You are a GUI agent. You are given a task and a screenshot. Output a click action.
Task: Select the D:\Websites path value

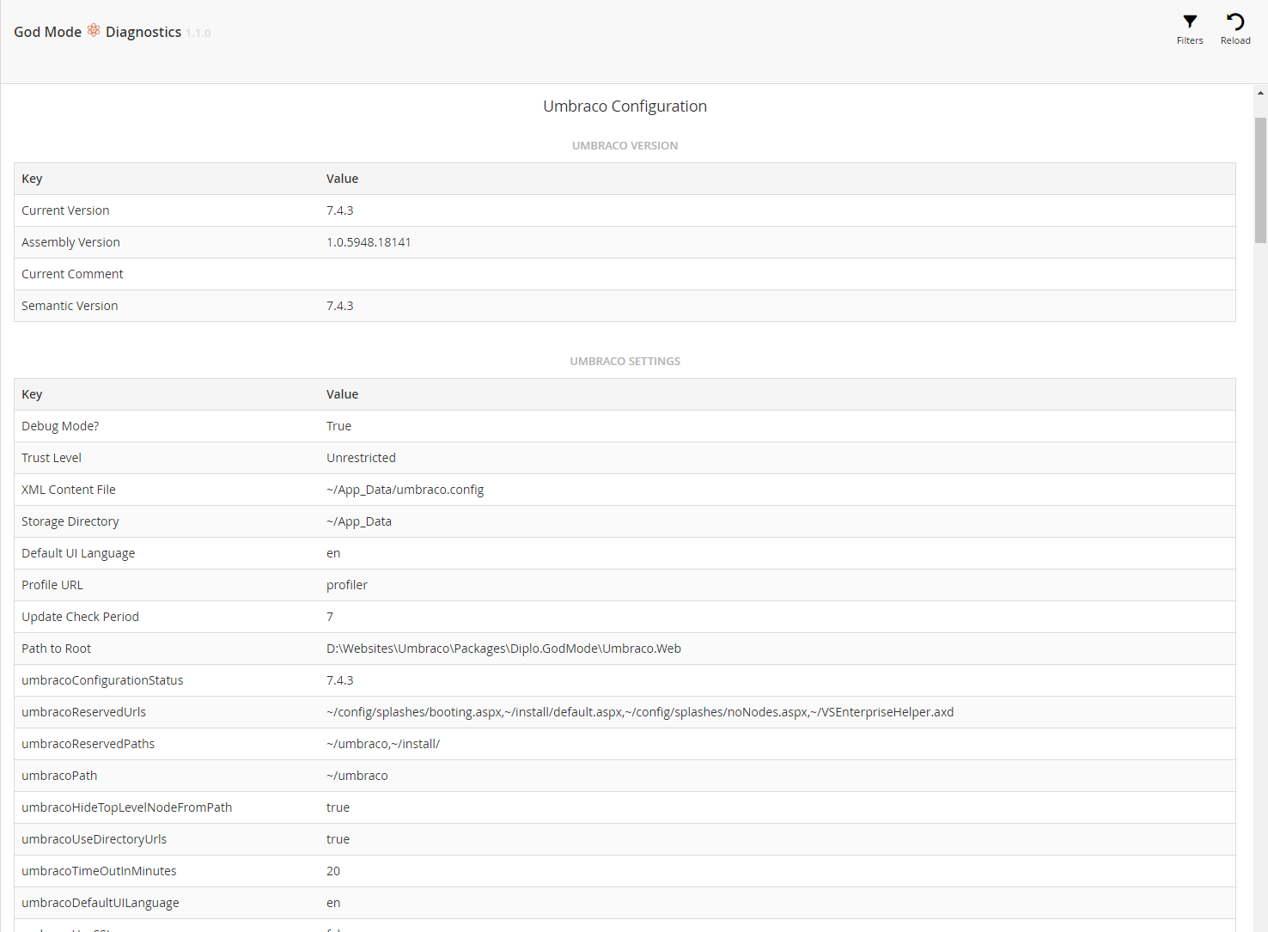pyautogui.click(x=503, y=649)
